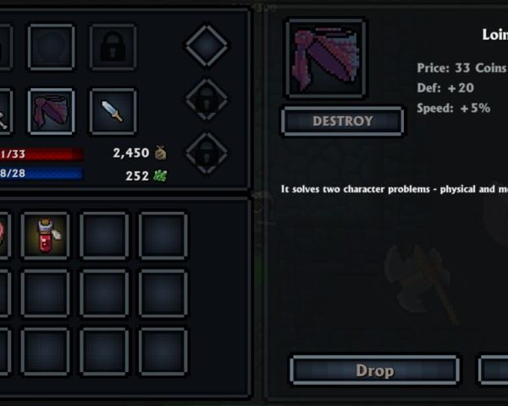
Task: Click the empty equipment slot above loincloth
Action: click(52, 47)
